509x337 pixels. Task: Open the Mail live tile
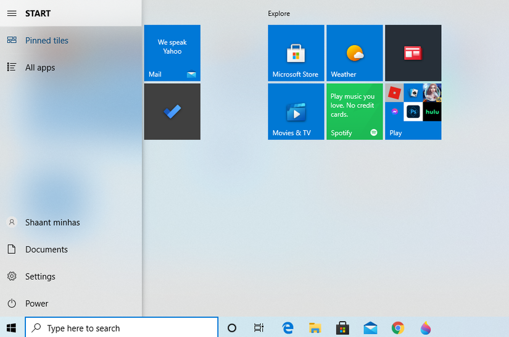pyautogui.click(x=172, y=53)
